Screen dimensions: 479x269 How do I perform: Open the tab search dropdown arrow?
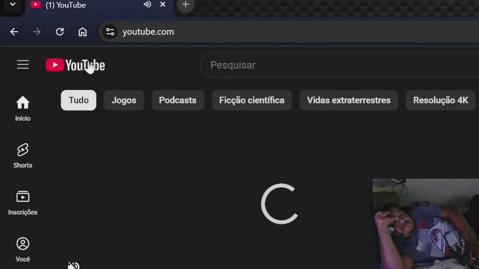click(12, 4)
